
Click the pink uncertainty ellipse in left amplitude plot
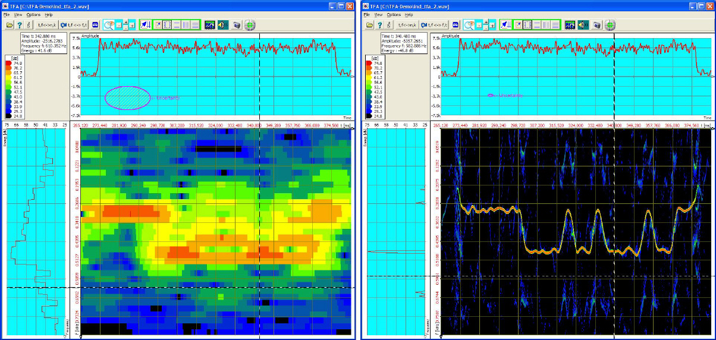coord(127,97)
